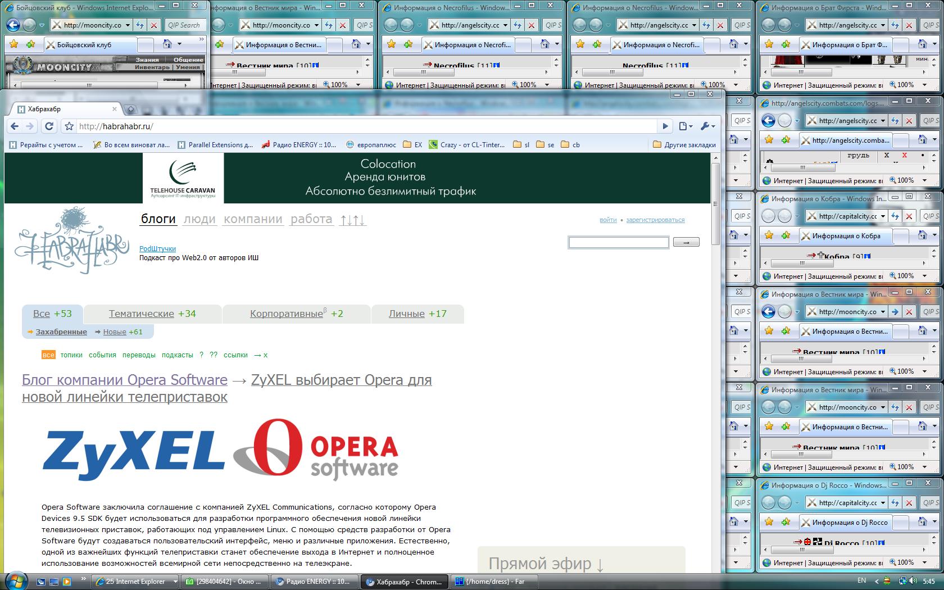Screen dimensions: 944x590
Task: Switch to the Тематические blogs tab
Action: tap(152, 314)
